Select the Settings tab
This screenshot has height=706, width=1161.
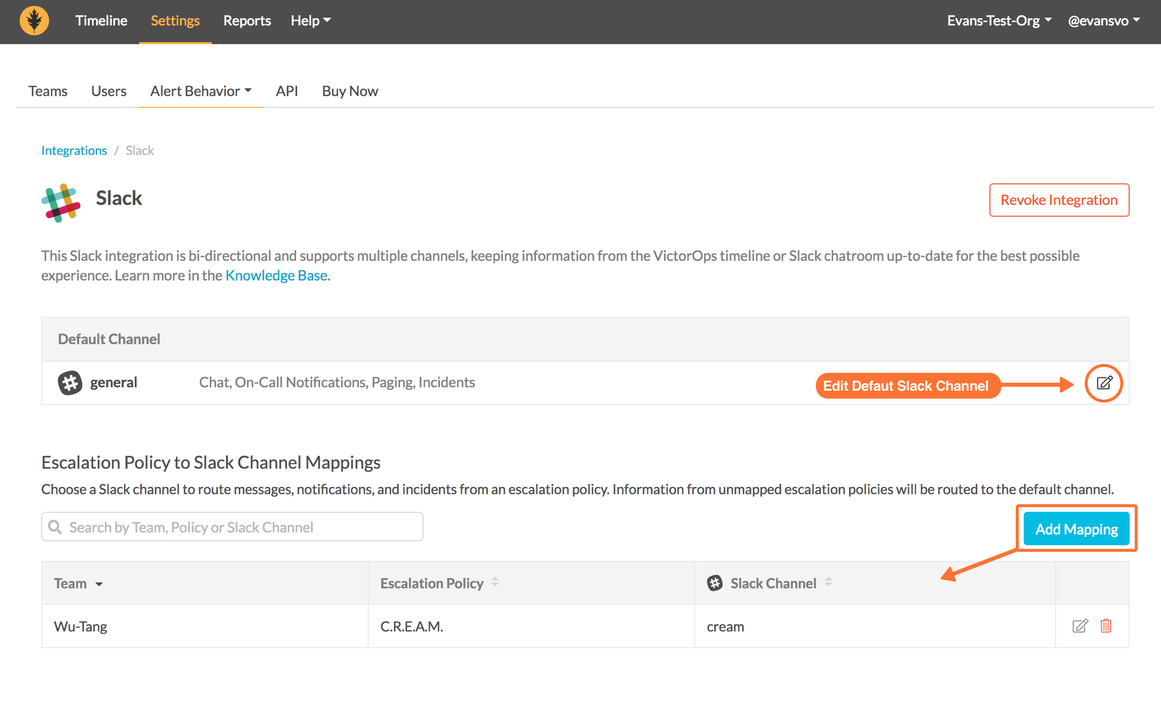pos(174,21)
